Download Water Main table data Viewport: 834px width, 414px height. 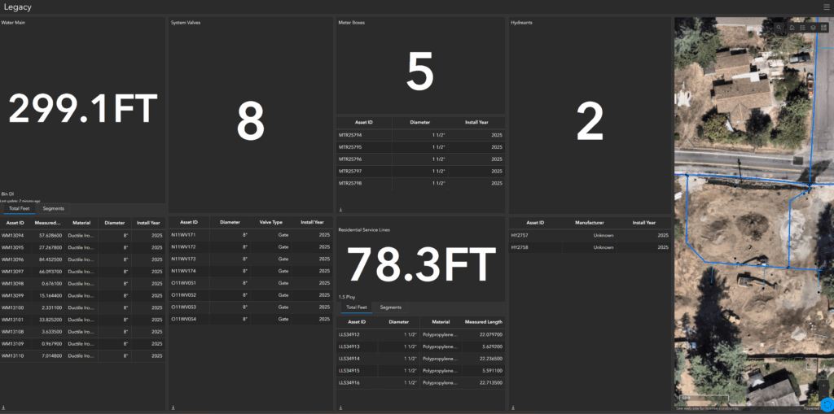tap(3, 408)
